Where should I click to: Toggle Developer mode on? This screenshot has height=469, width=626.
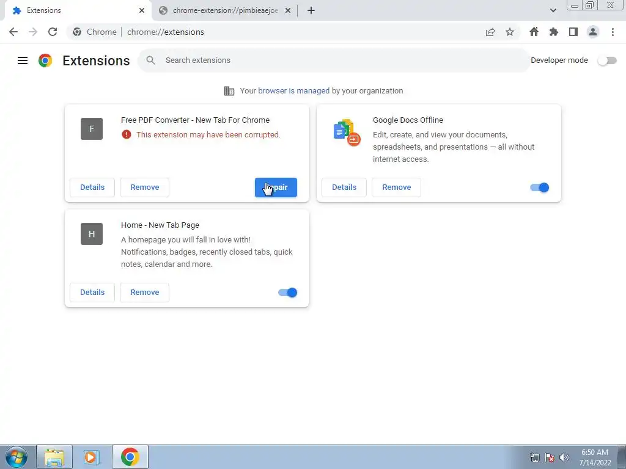click(x=607, y=60)
